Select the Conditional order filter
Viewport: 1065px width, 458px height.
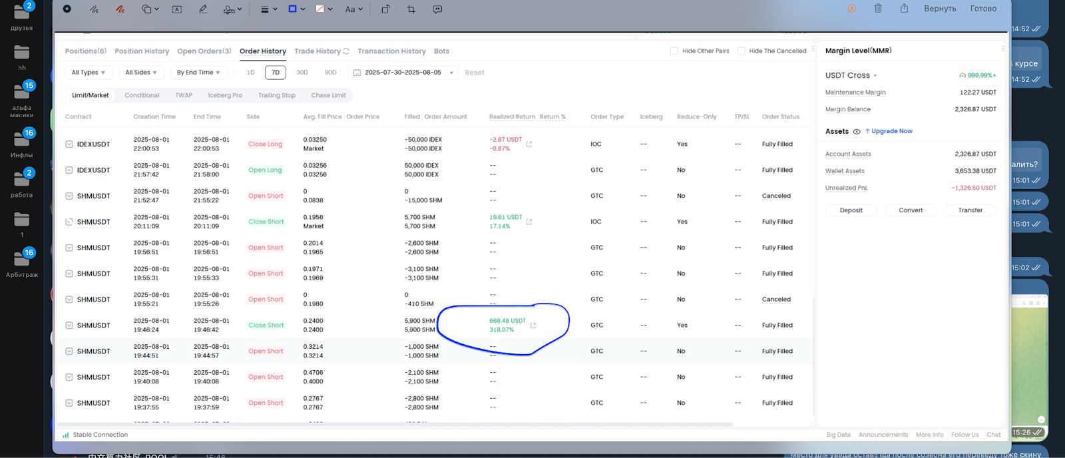coord(142,95)
